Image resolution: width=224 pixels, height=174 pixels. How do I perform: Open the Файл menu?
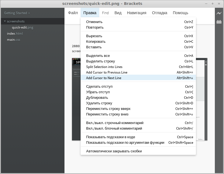coord(73,13)
